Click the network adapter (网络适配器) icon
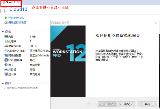The height and width of the screenshot is (109, 160). tap(6, 55)
